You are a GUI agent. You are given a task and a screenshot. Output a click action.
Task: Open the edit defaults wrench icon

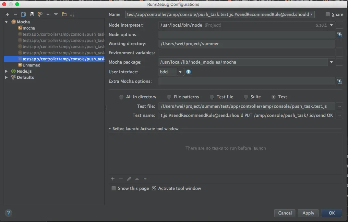tap(40, 14)
